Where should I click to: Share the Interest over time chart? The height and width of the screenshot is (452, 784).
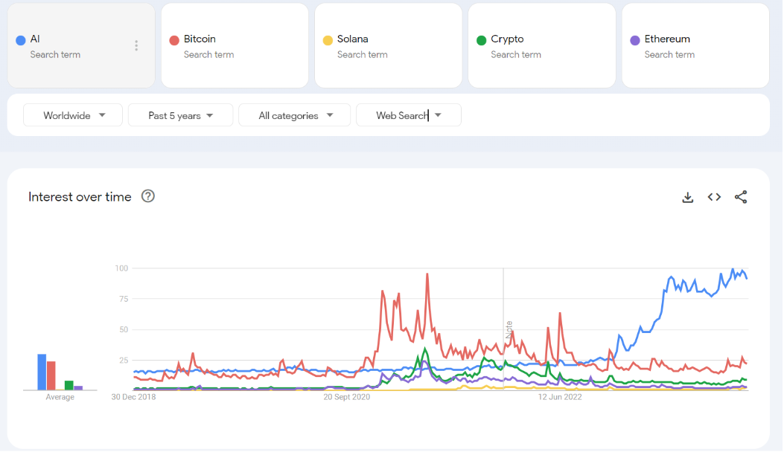click(x=740, y=196)
